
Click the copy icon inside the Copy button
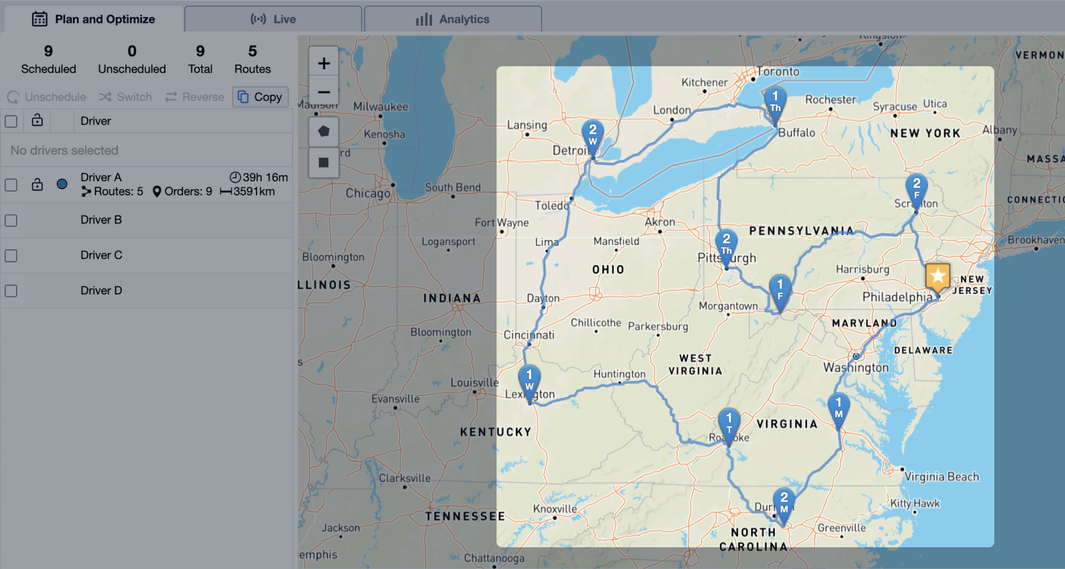pos(243,97)
